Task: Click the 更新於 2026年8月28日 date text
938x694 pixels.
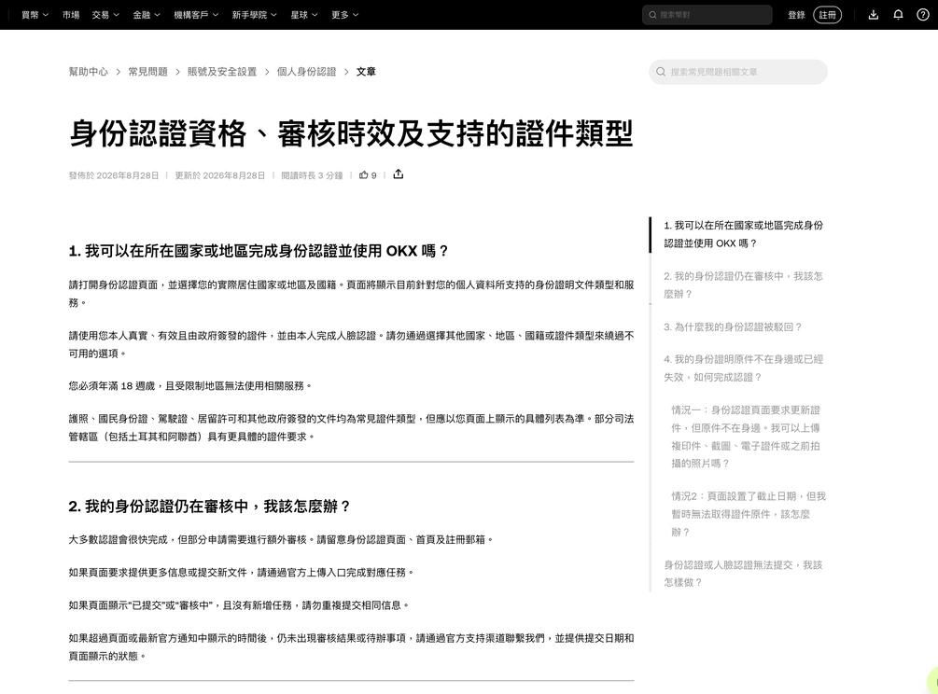Action: pyautogui.click(x=220, y=175)
